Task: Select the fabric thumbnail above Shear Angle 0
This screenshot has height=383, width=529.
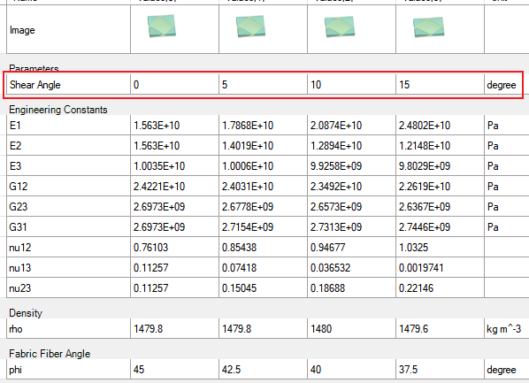Action: (x=162, y=26)
